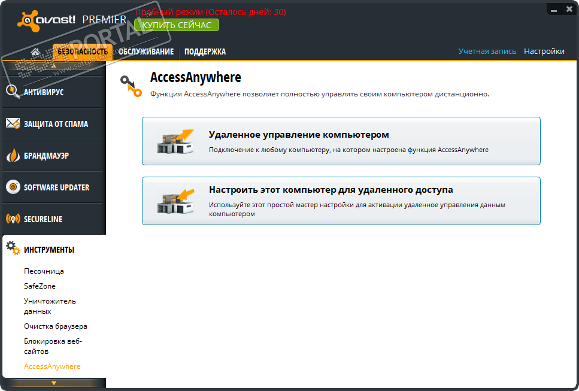Open БРАНДМАУЭР section
This screenshot has height=391, width=579.
click(54, 156)
